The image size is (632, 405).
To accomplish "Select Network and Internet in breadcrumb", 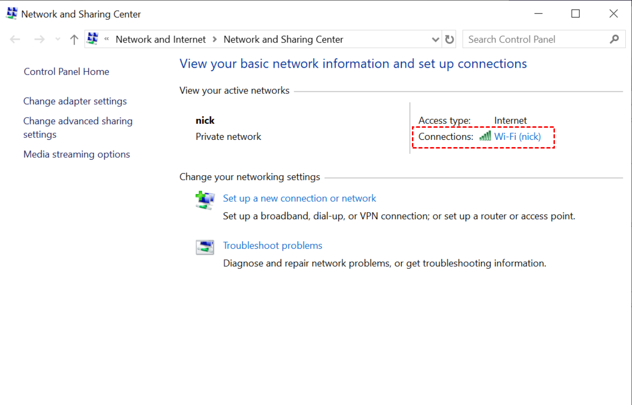I will point(160,40).
